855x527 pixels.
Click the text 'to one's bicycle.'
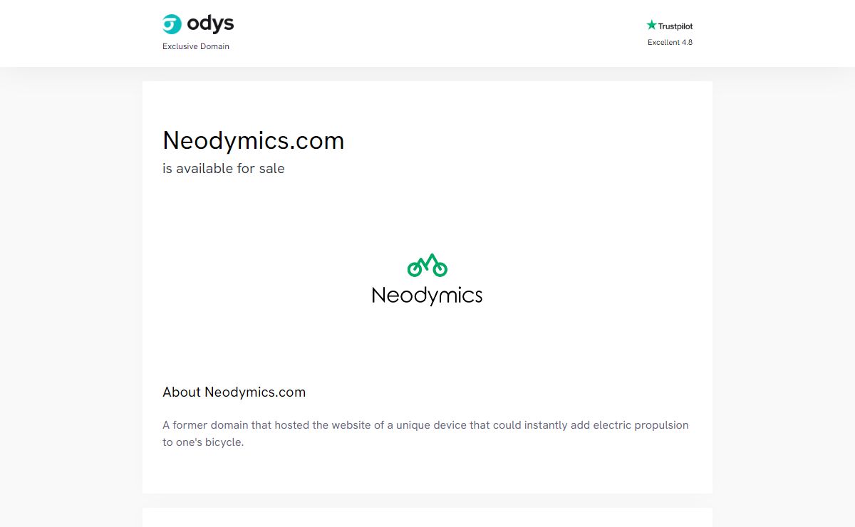tap(203, 442)
